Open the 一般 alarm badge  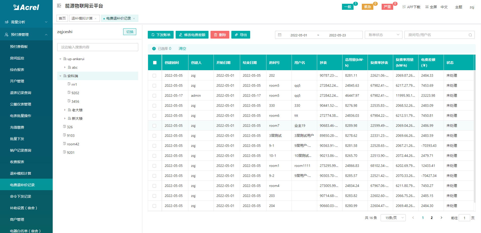[x=348, y=7]
